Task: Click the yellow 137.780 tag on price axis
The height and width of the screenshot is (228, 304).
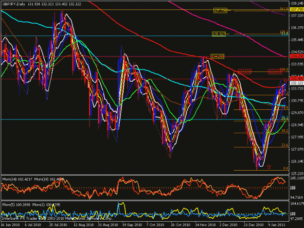Action: point(297,9)
